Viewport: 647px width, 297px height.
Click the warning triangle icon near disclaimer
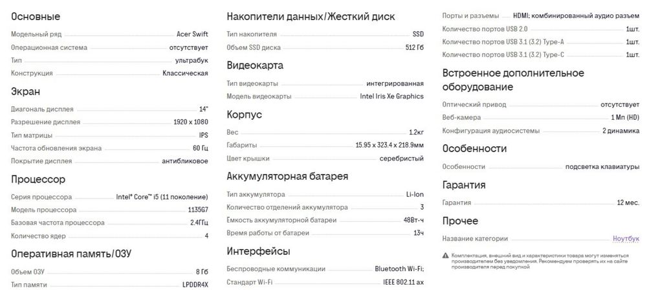(x=445, y=256)
